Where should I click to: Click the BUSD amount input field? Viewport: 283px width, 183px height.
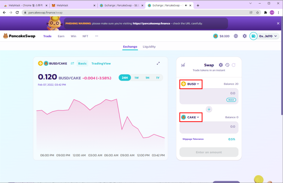pos(209,96)
